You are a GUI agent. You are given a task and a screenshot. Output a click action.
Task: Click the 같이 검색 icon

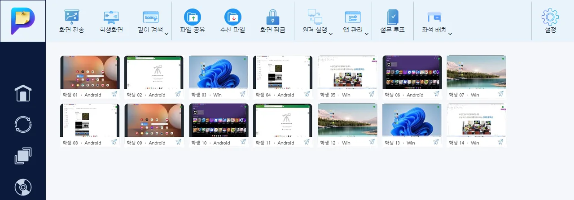pos(151,17)
